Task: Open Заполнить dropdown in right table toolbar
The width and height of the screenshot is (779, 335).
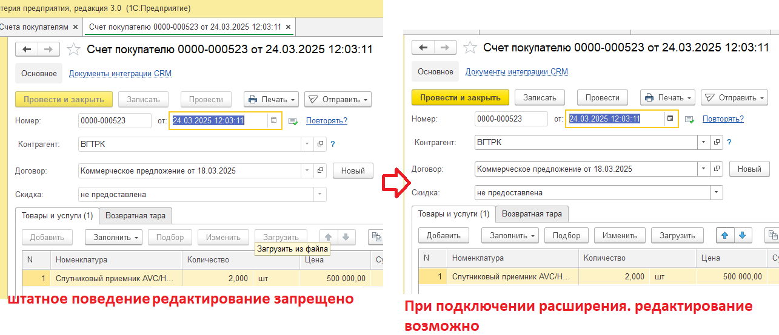Action: [x=510, y=235]
